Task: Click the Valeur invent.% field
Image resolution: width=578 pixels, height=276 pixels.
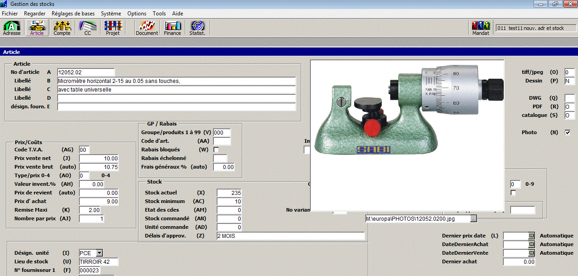Action: click(92, 184)
